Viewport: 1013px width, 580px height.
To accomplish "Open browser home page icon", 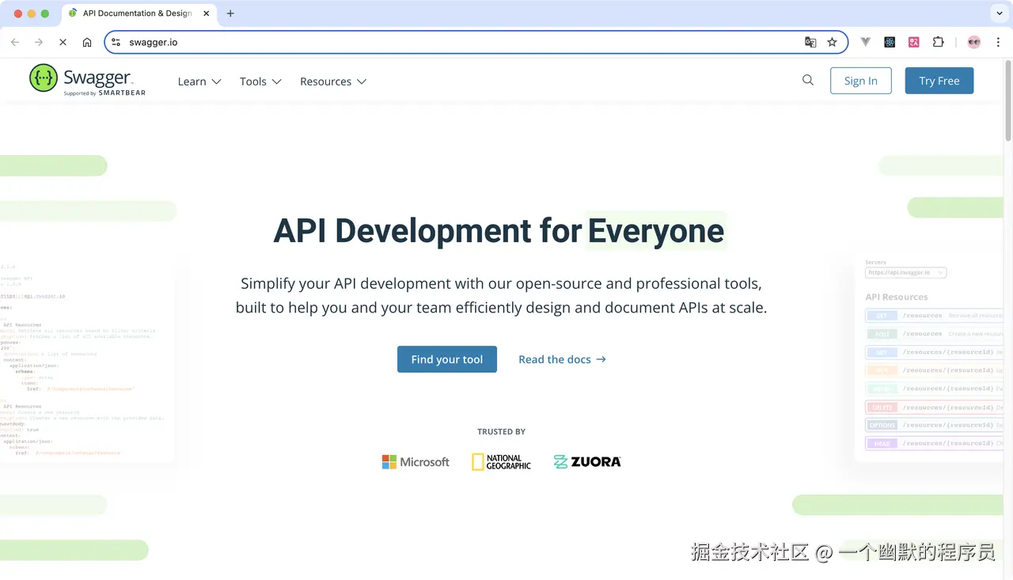I will click(87, 42).
